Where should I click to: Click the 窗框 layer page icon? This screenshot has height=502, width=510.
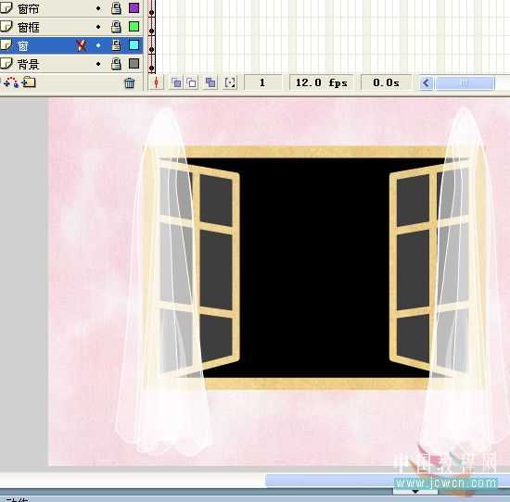click(6, 26)
